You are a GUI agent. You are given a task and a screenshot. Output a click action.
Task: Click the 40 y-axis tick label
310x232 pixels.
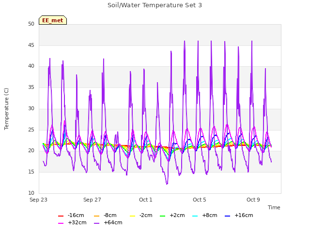pyautogui.click(x=31, y=66)
